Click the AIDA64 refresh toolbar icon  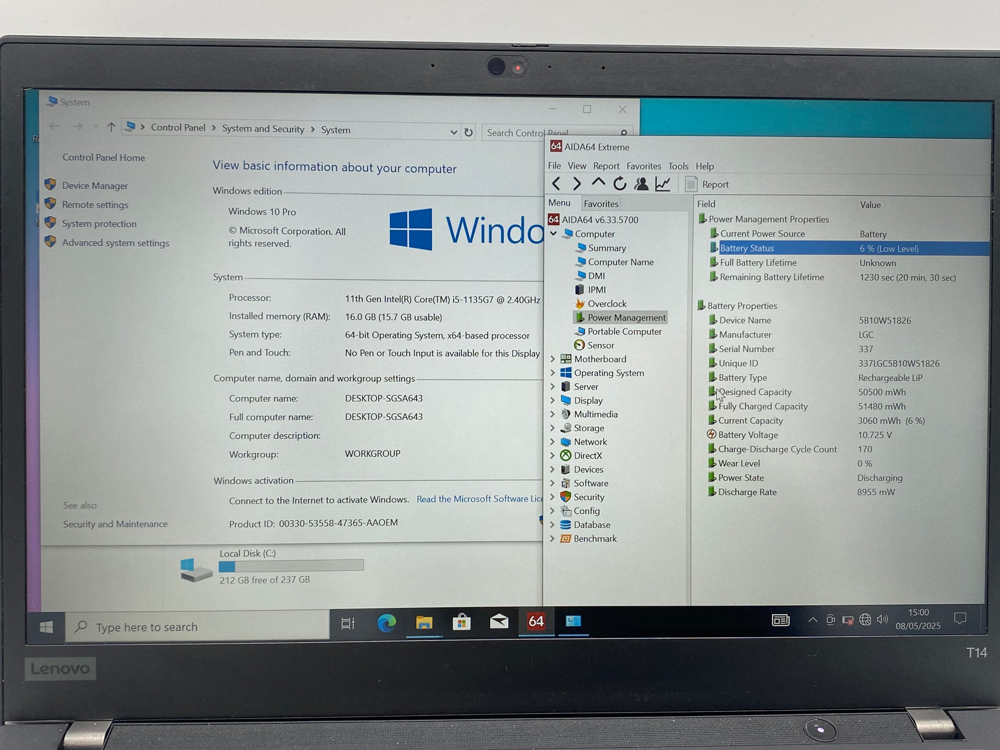620,184
